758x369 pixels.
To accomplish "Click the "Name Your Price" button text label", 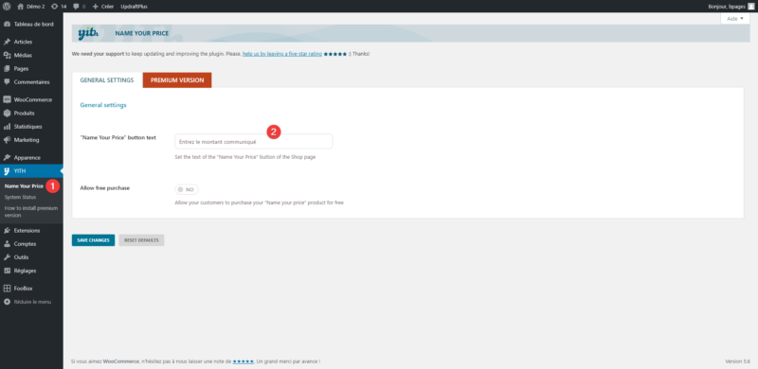I will pyautogui.click(x=117, y=137).
